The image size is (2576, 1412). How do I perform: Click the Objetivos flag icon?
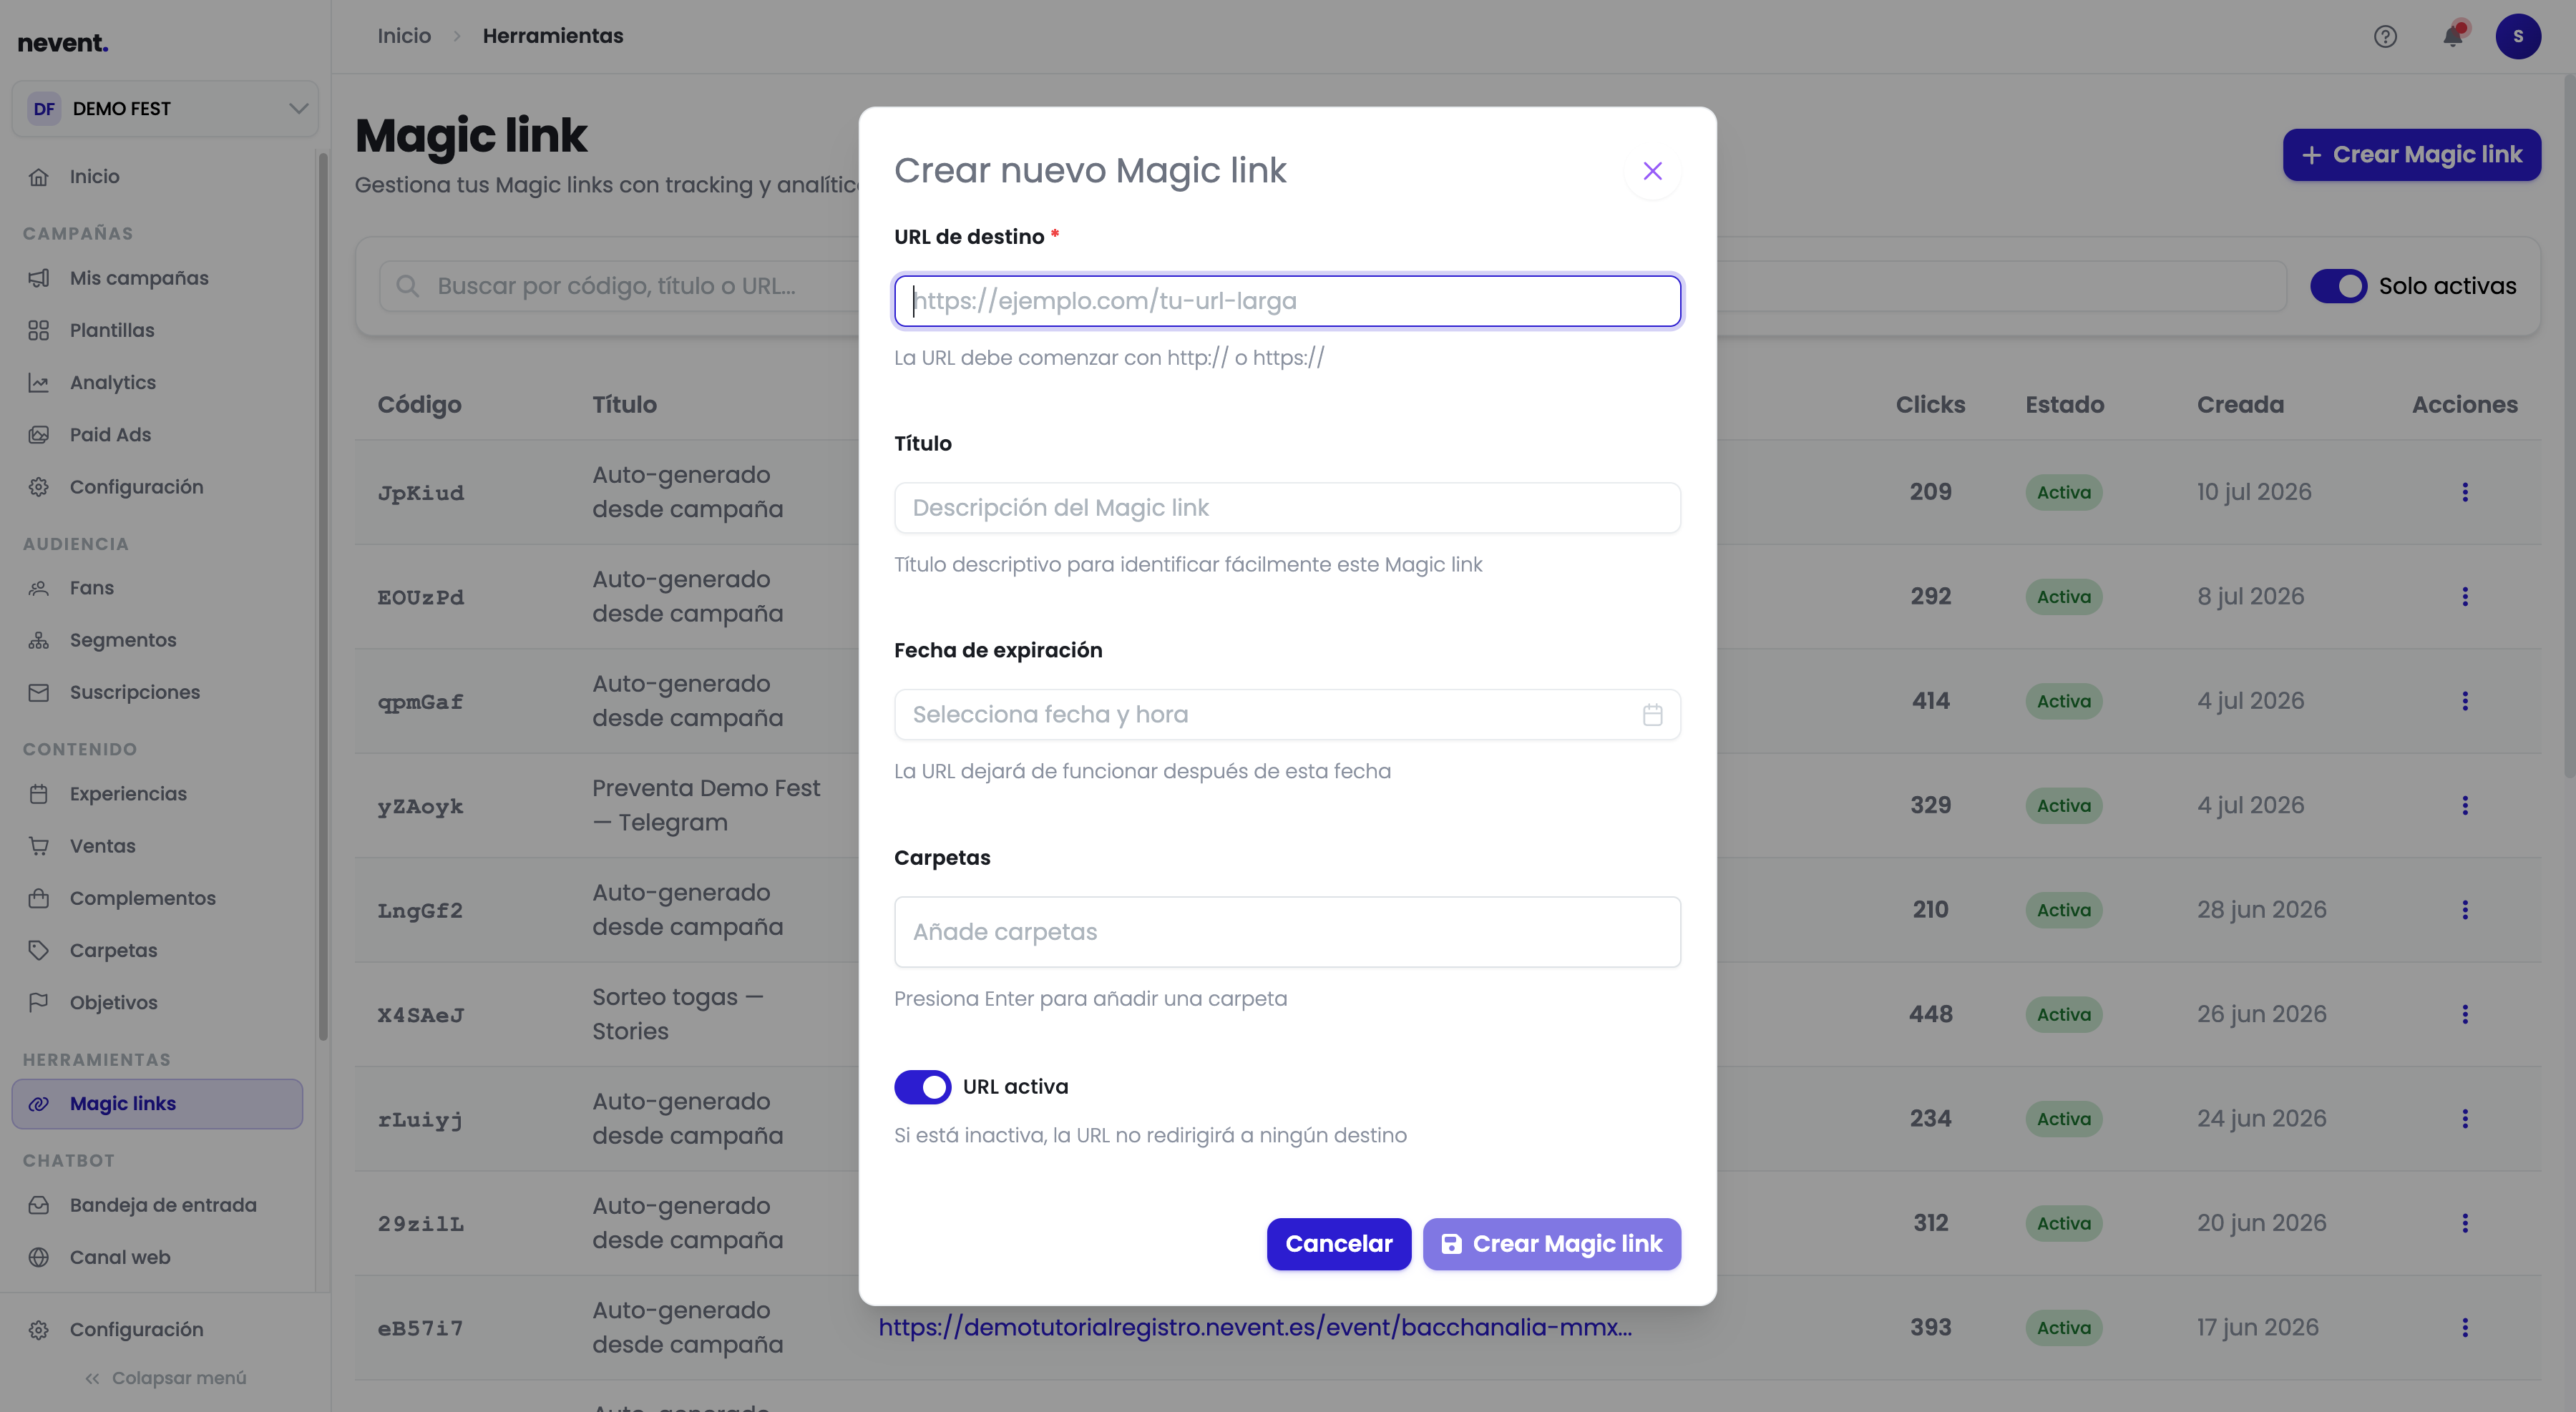39,1002
